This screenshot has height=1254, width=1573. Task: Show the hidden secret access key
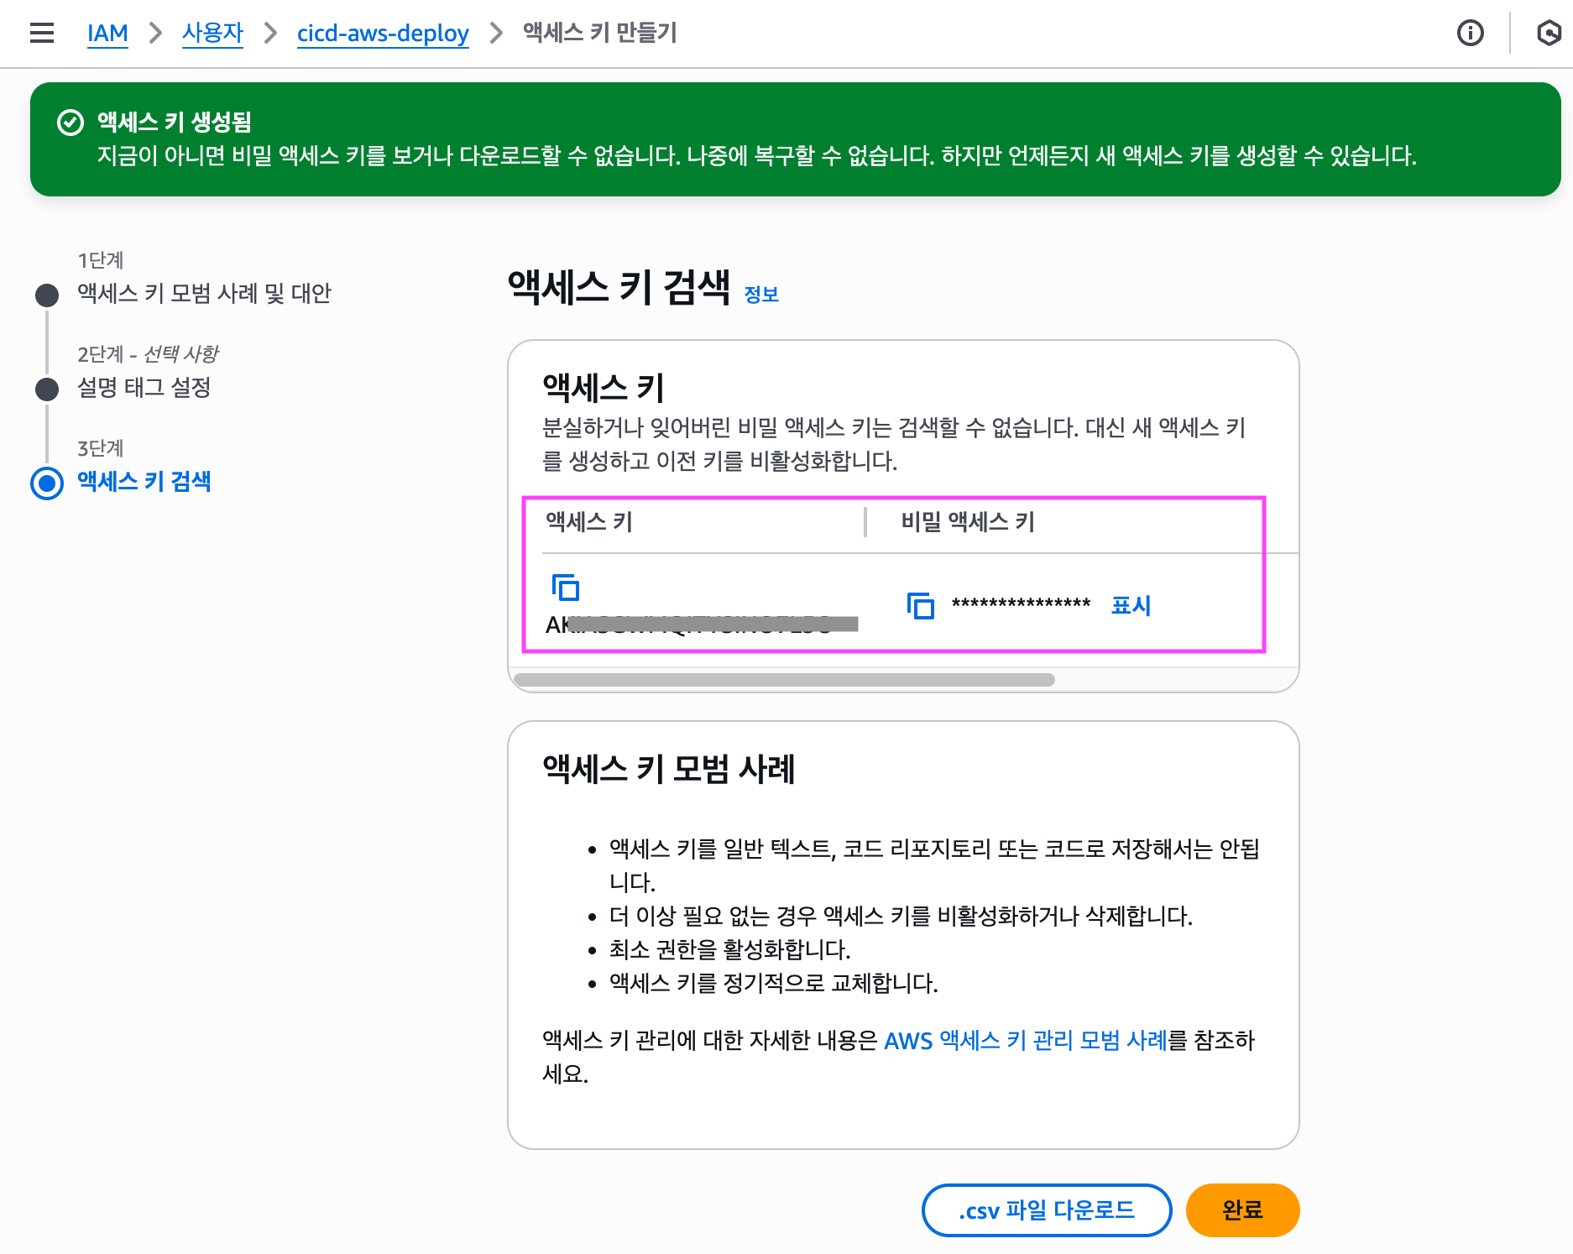pyautogui.click(x=1131, y=605)
